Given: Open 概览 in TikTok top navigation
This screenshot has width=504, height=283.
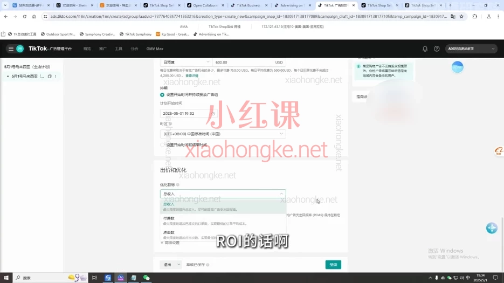Looking at the screenshot, I should coord(87,49).
